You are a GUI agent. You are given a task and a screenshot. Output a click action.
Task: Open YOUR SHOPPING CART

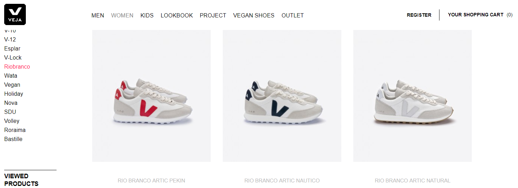coord(480,15)
